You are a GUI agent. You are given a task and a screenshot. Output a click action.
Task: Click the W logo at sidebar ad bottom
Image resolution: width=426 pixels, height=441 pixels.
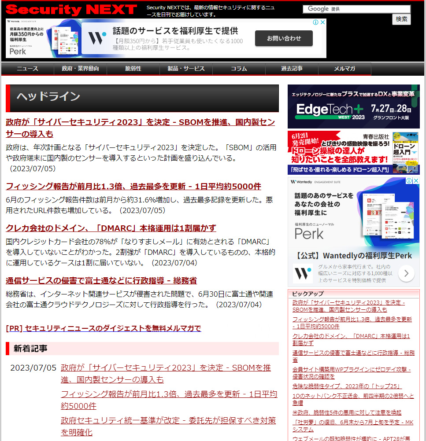[x=303, y=274]
